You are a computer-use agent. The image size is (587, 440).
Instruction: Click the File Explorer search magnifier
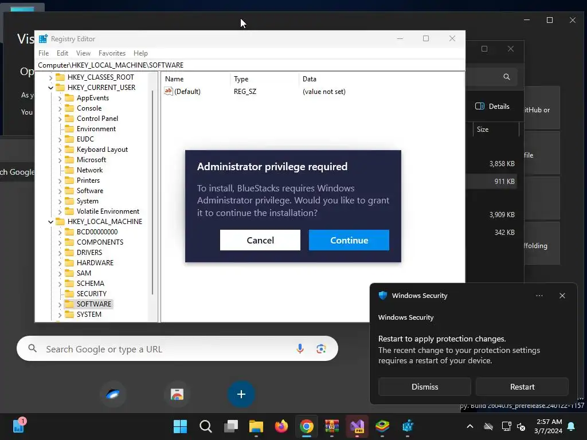click(x=507, y=77)
